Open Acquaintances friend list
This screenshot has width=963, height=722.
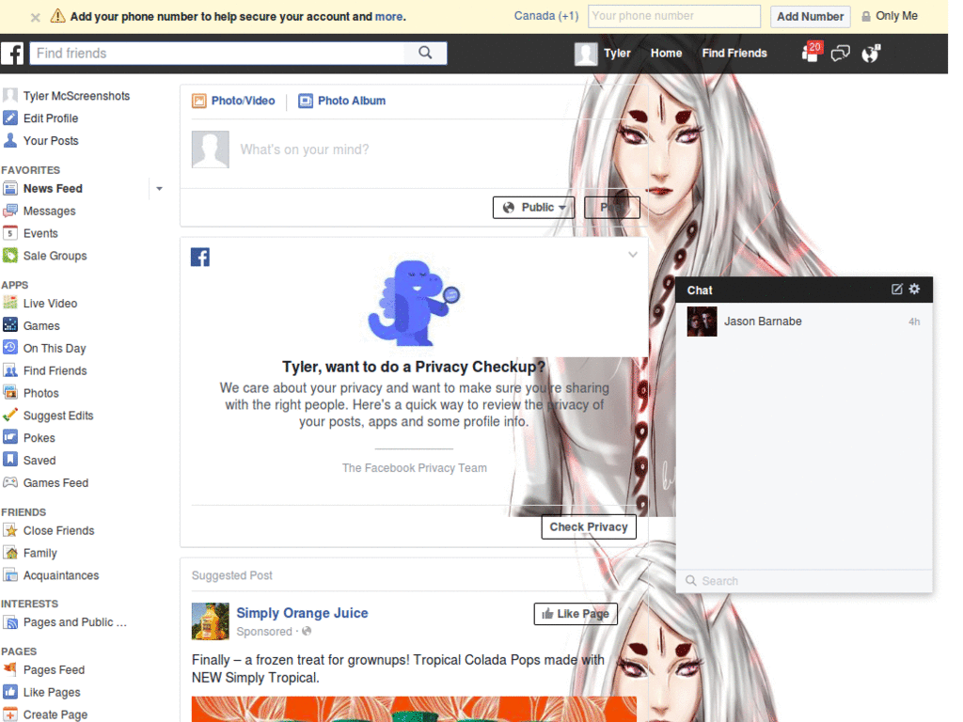click(x=61, y=575)
